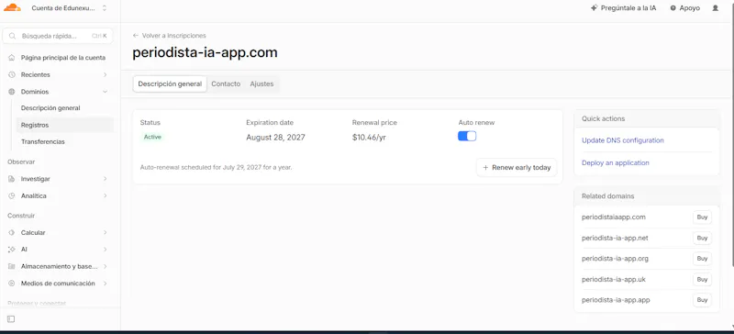
Task: Expand Almacenamiento y base... chevron
Action: point(105,266)
